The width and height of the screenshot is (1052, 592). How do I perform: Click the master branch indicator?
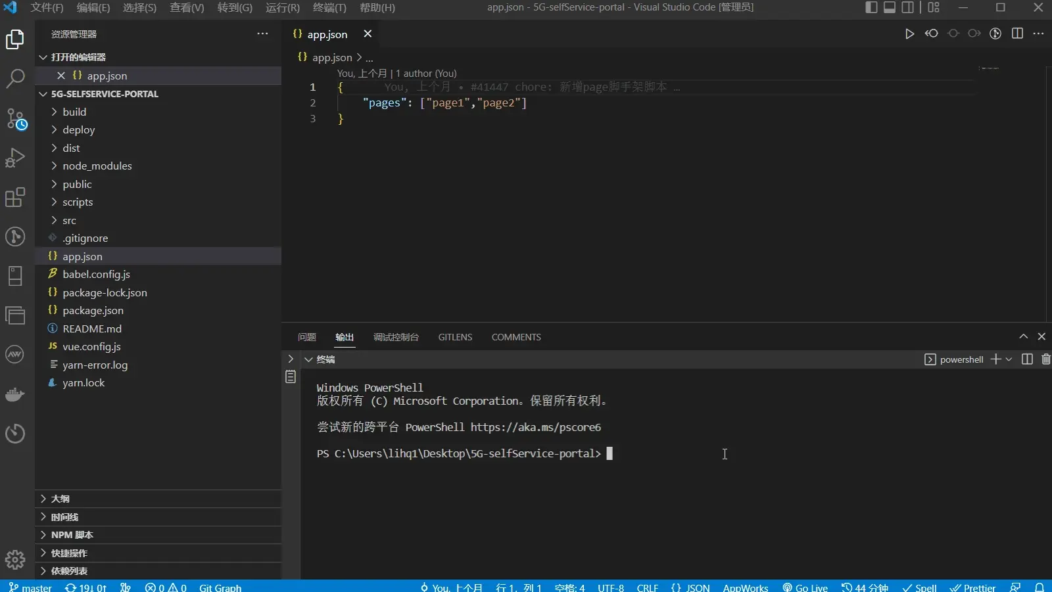(x=30, y=587)
